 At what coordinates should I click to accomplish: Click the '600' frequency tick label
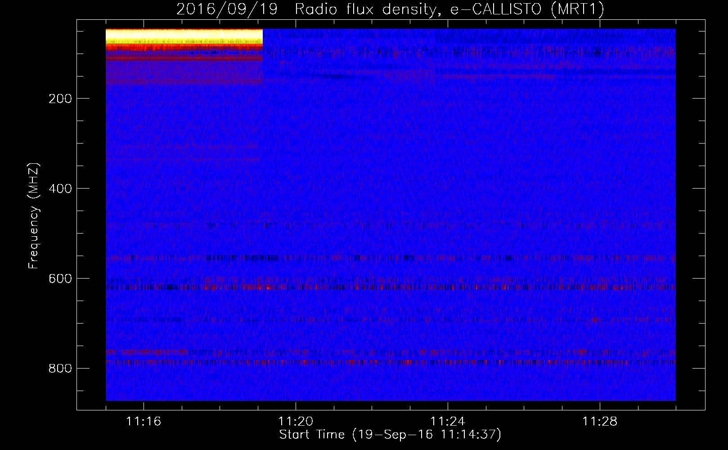(x=60, y=279)
